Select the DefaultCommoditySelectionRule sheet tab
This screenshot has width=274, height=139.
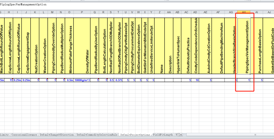[97, 135]
